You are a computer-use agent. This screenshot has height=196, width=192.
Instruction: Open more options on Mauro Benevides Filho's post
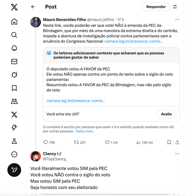(x=177, y=19)
